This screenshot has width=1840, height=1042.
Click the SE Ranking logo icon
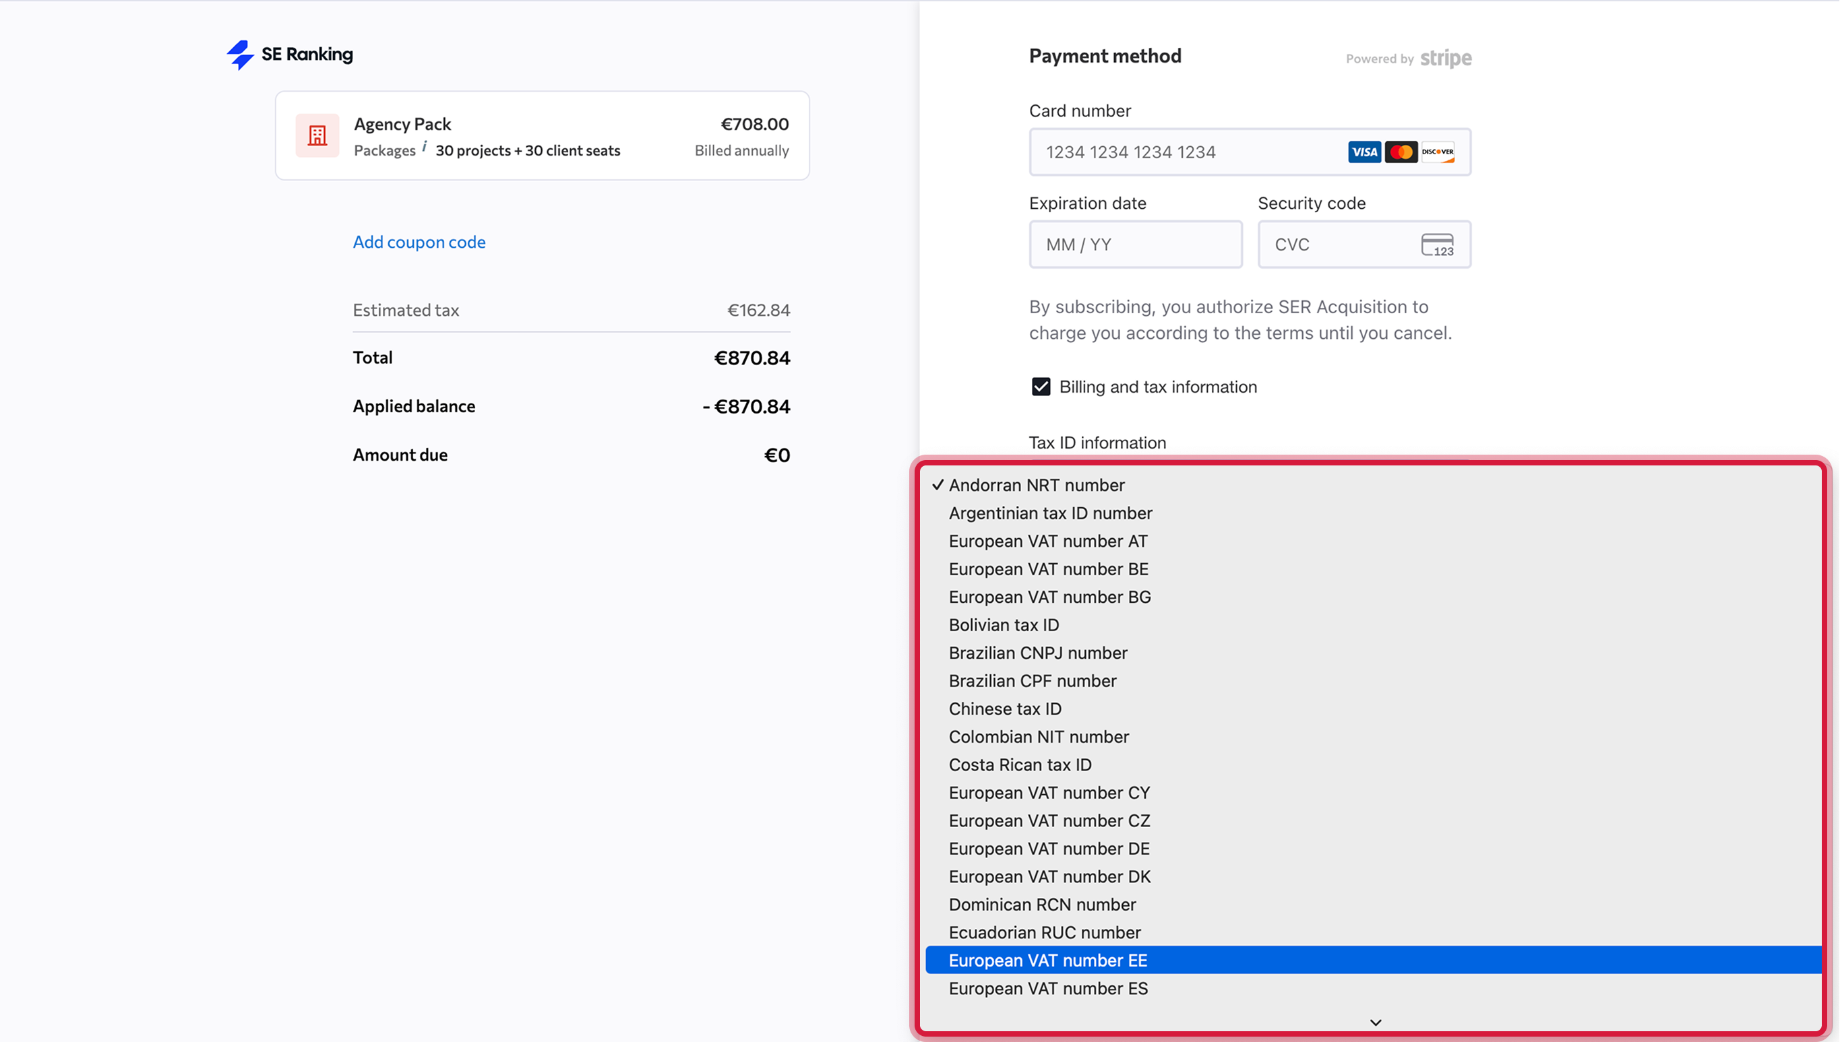pos(241,55)
